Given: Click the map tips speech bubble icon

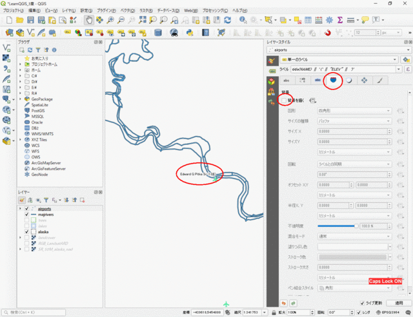Looking at the screenshot, I should tap(365, 20).
